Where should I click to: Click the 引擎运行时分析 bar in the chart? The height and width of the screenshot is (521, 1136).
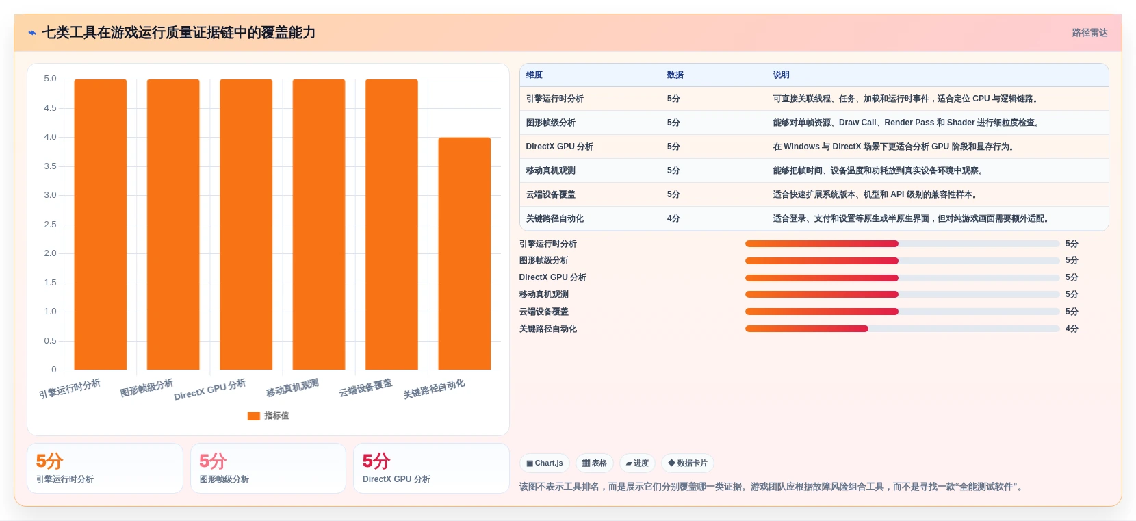coord(101,225)
